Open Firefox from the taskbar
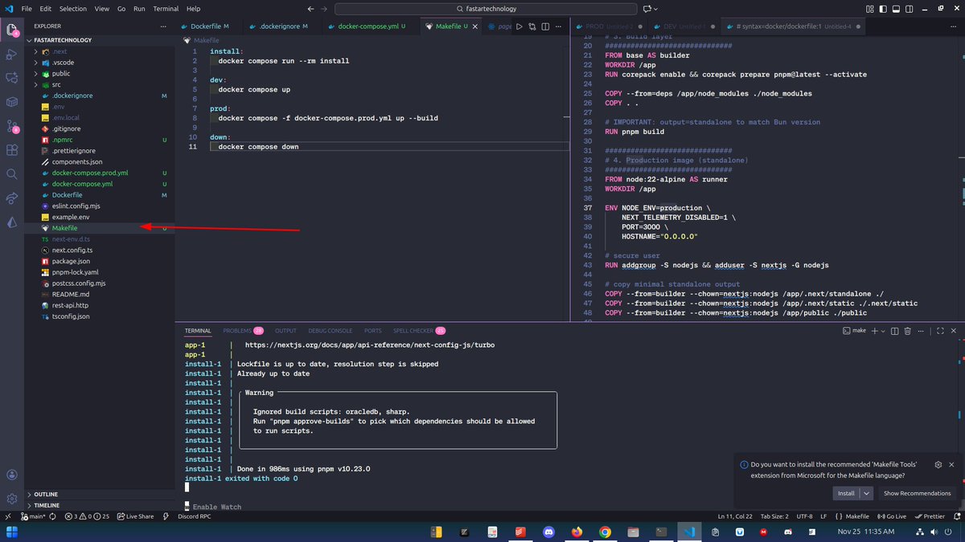 (x=577, y=532)
